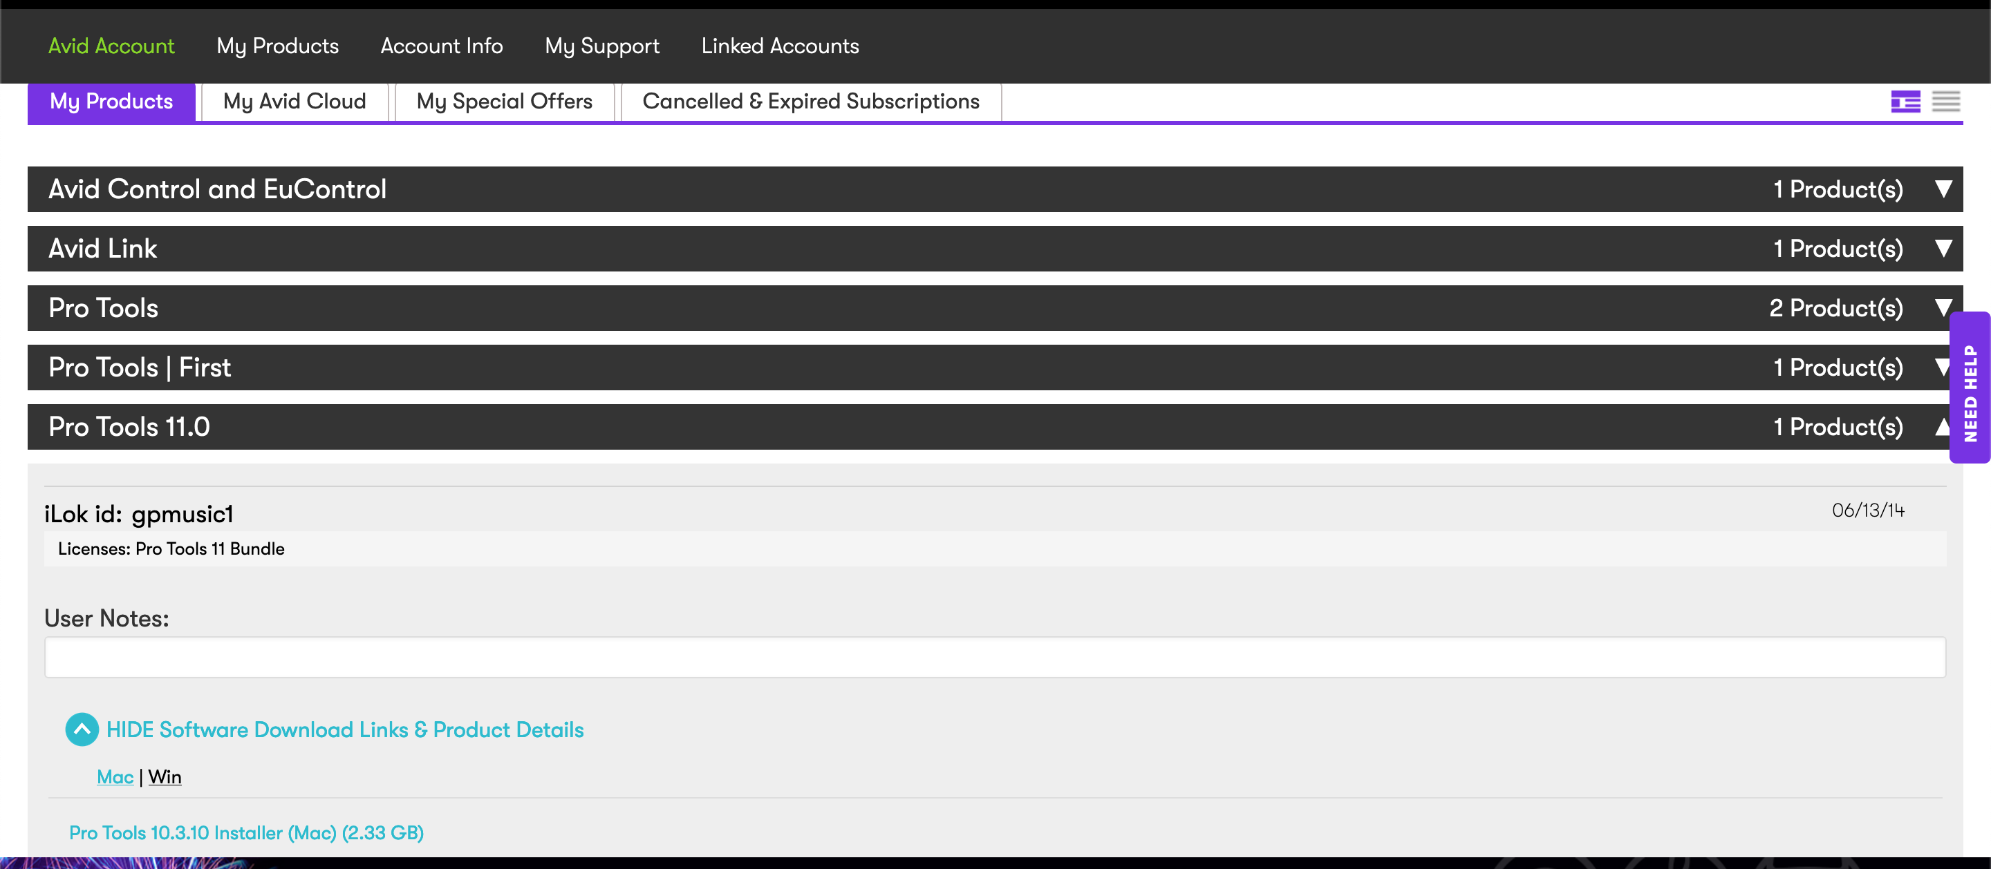This screenshot has height=869, width=1991.
Task: Click the iLok id: gpmusic1 text
Action: (x=138, y=514)
